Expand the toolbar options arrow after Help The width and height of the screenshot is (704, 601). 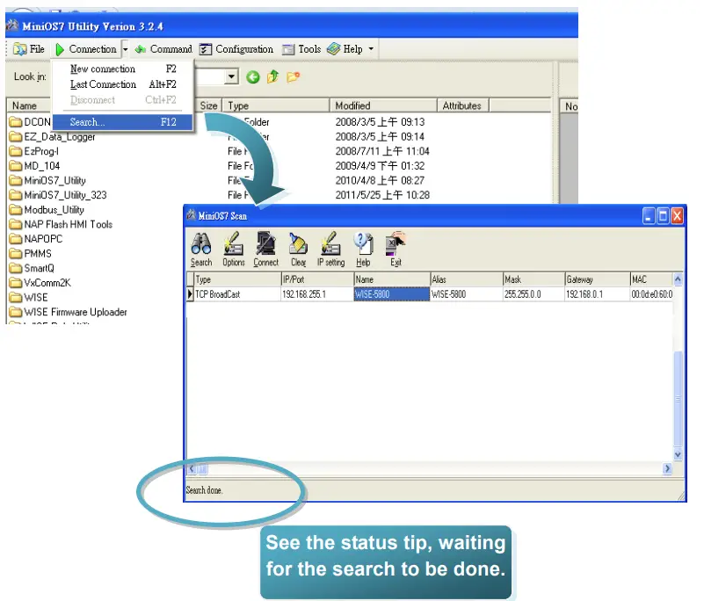pos(371,49)
